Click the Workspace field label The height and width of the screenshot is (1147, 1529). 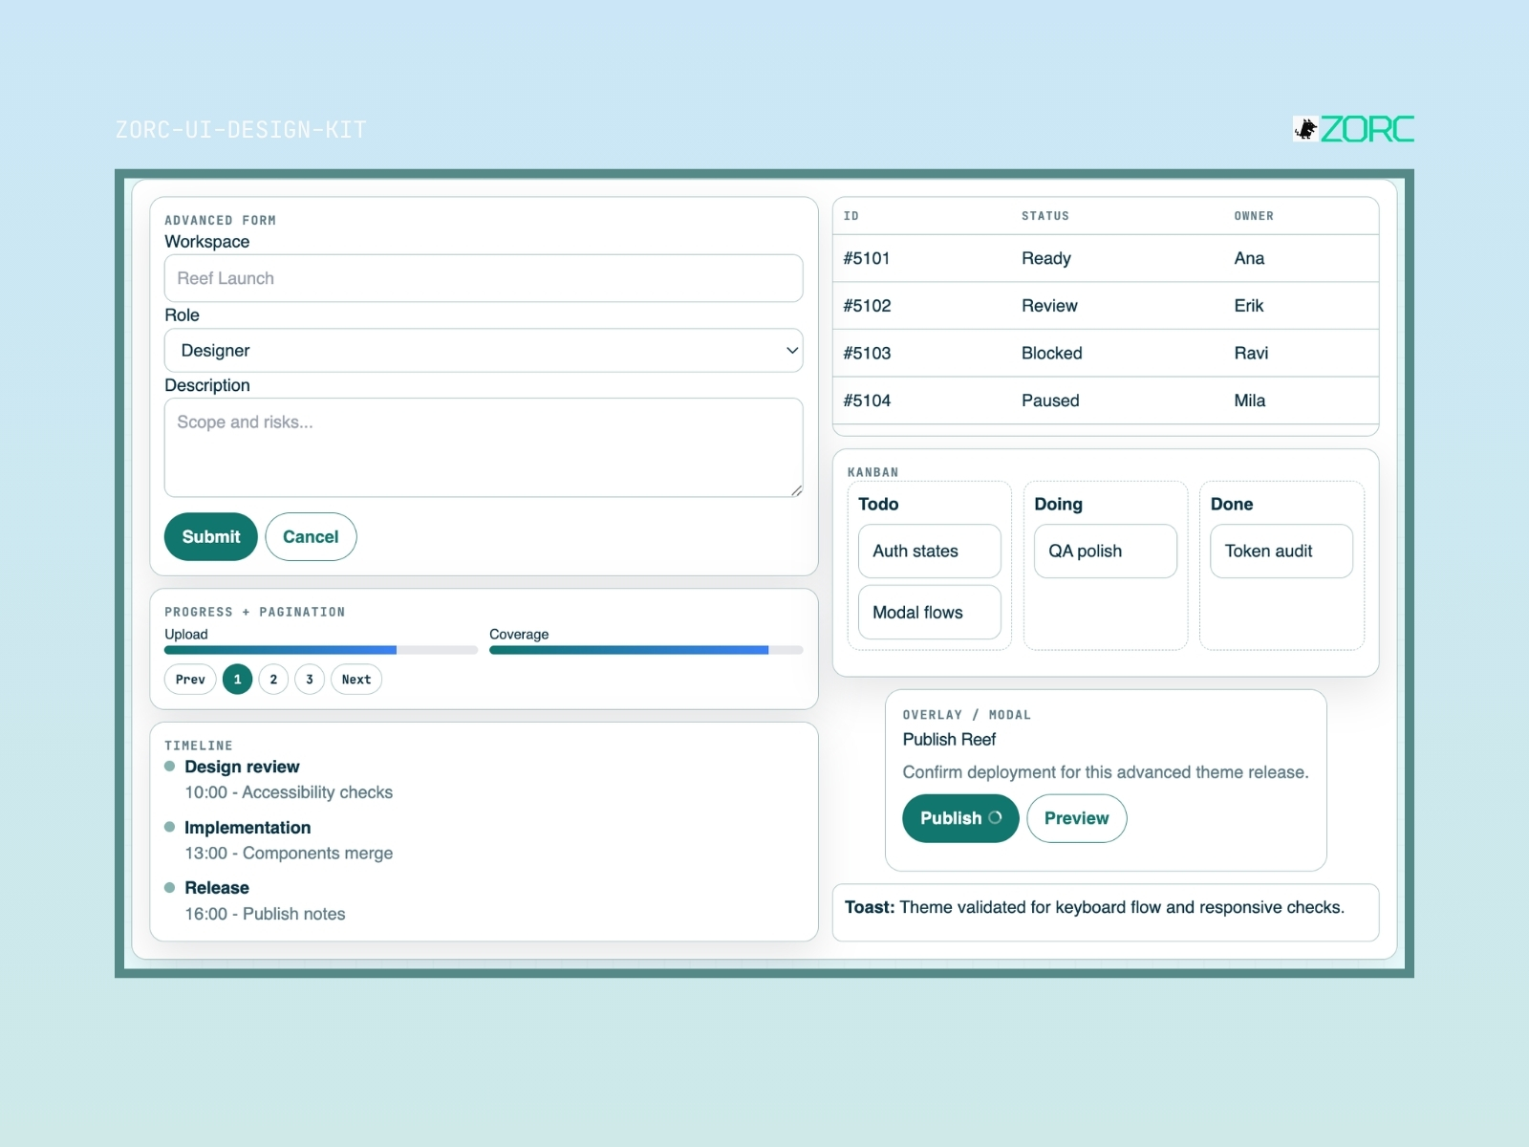(x=206, y=242)
